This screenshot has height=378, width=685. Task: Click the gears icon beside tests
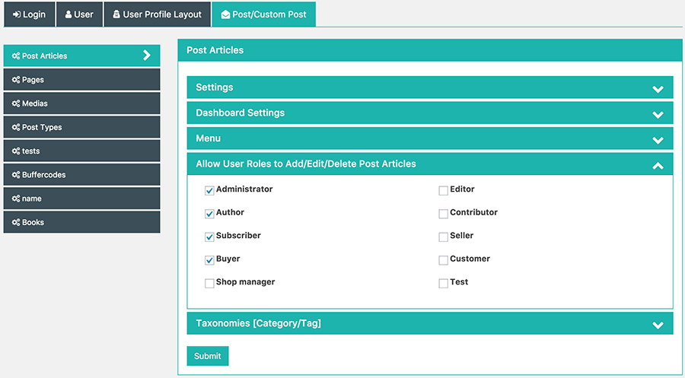(x=16, y=151)
